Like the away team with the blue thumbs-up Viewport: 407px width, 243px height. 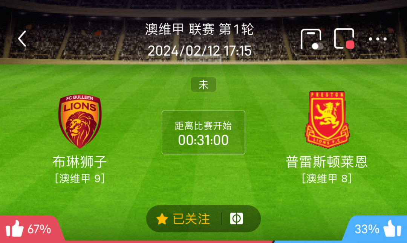(392, 228)
